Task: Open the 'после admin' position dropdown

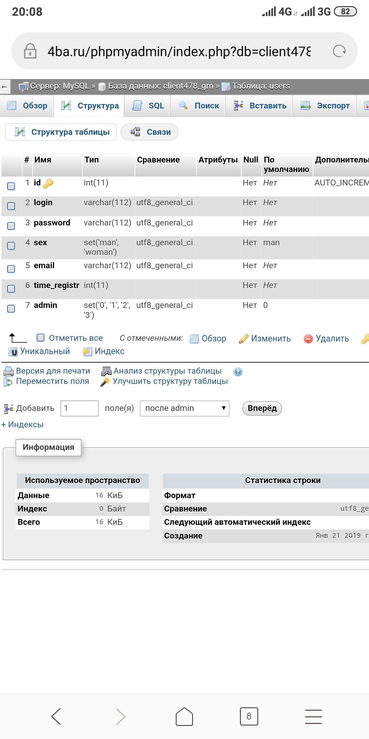Action: 184,409
